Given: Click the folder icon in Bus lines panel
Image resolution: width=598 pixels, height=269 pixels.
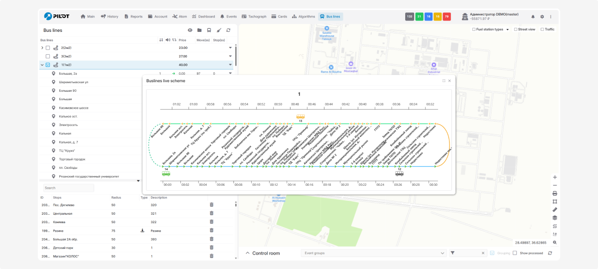Looking at the screenshot, I should pyautogui.click(x=199, y=30).
